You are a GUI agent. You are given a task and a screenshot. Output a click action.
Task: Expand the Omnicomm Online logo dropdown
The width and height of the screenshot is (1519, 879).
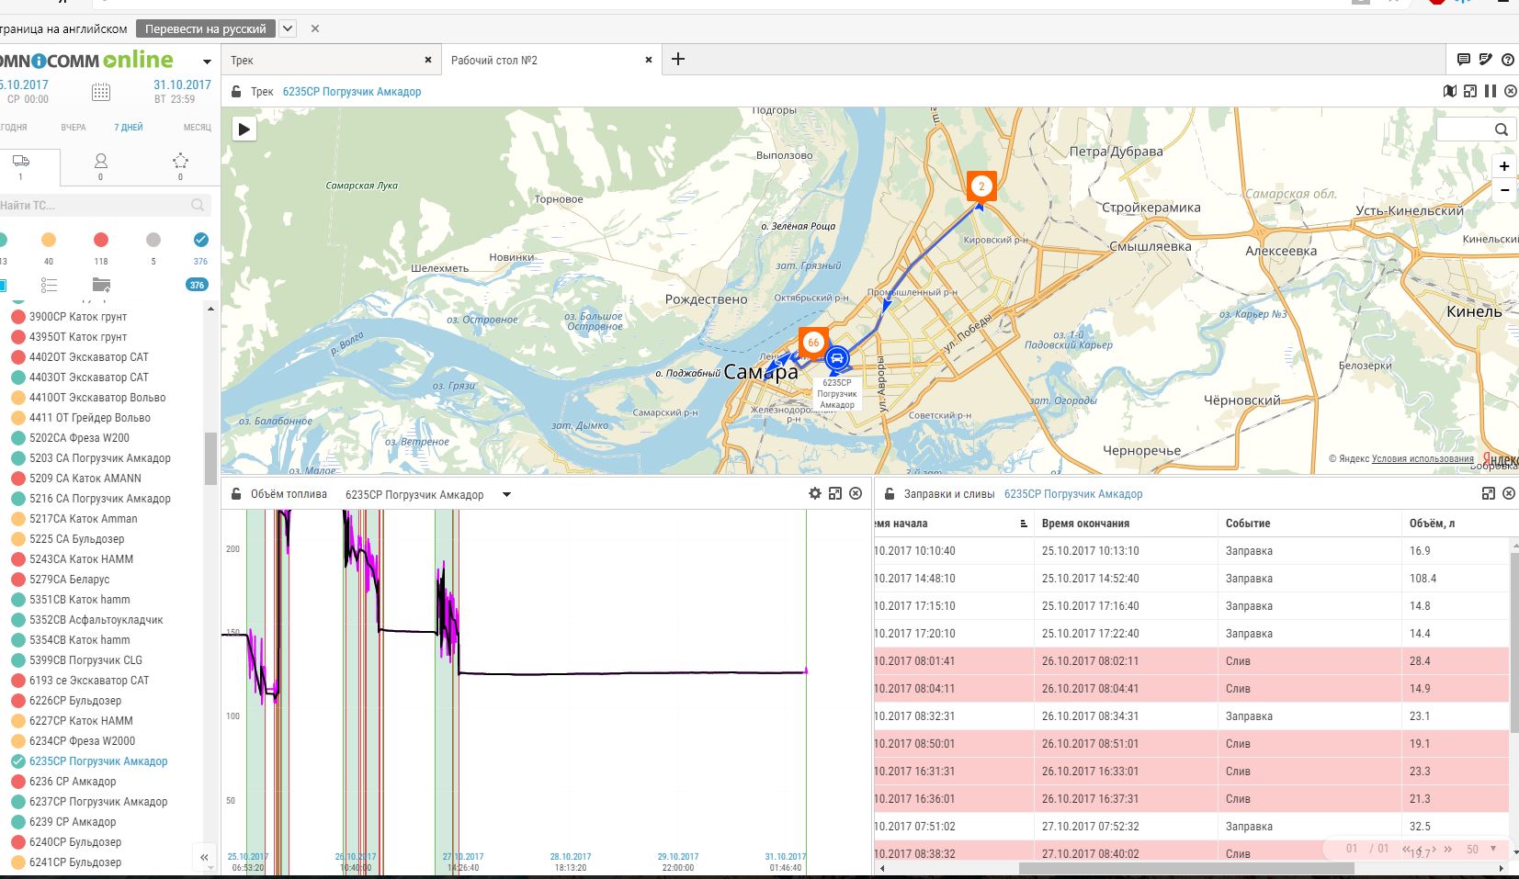click(x=207, y=62)
